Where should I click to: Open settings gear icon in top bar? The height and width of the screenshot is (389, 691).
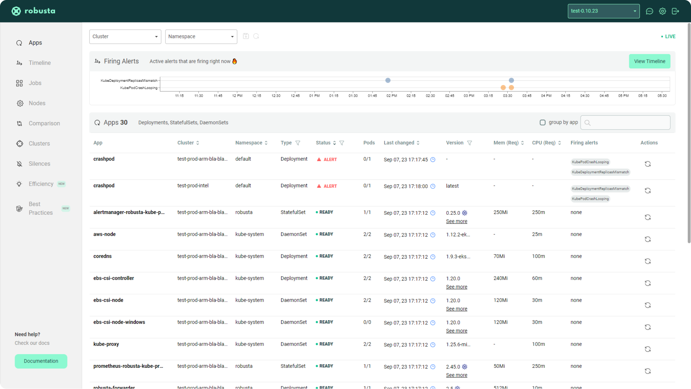[662, 11]
